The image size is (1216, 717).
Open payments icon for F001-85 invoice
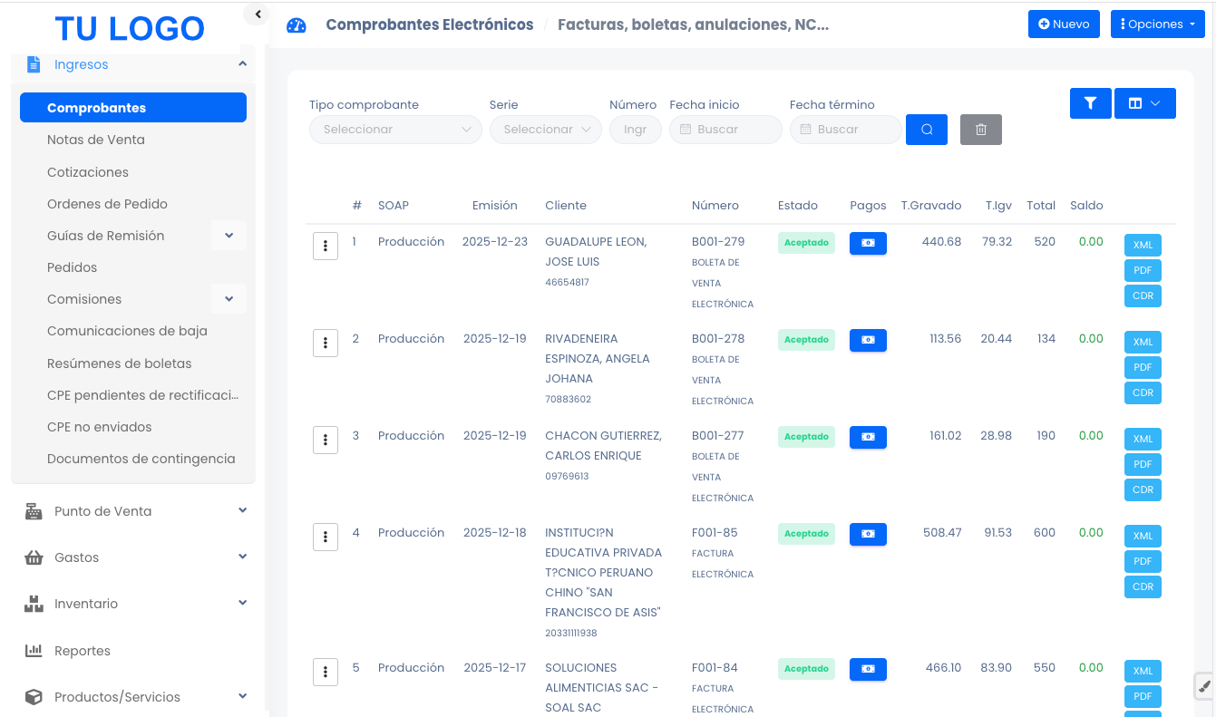(868, 534)
